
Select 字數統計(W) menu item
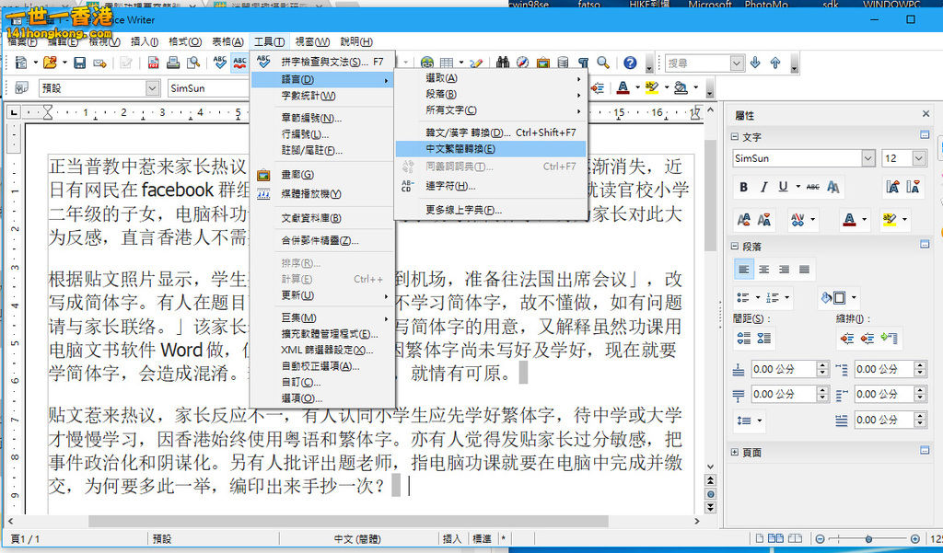tap(322, 96)
